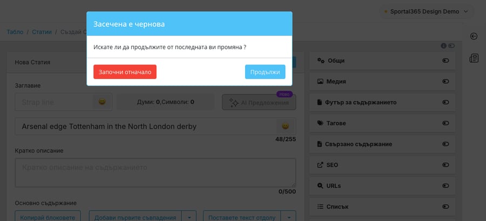Click the external link icon next to SEO
This screenshot has width=486, height=221.
pyautogui.click(x=320, y=165)
